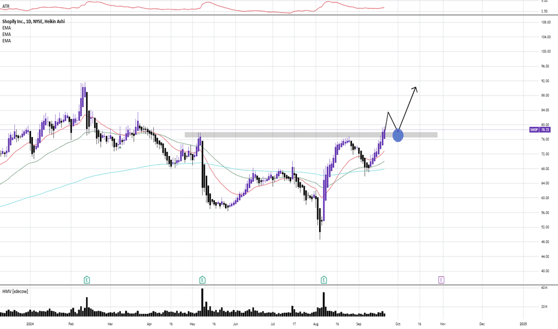This screenshot has width=558, height=329.
Task: Click the Apr date axis label
Action: tap(150, 324)
